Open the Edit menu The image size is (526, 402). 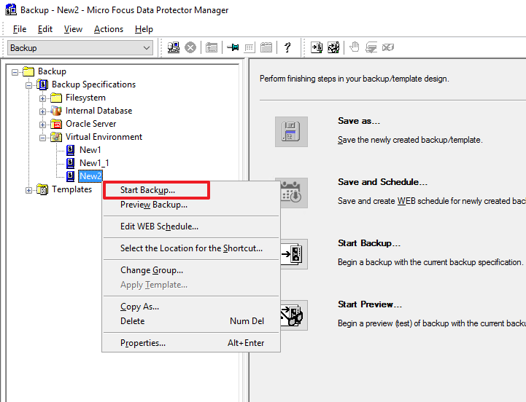45,29
